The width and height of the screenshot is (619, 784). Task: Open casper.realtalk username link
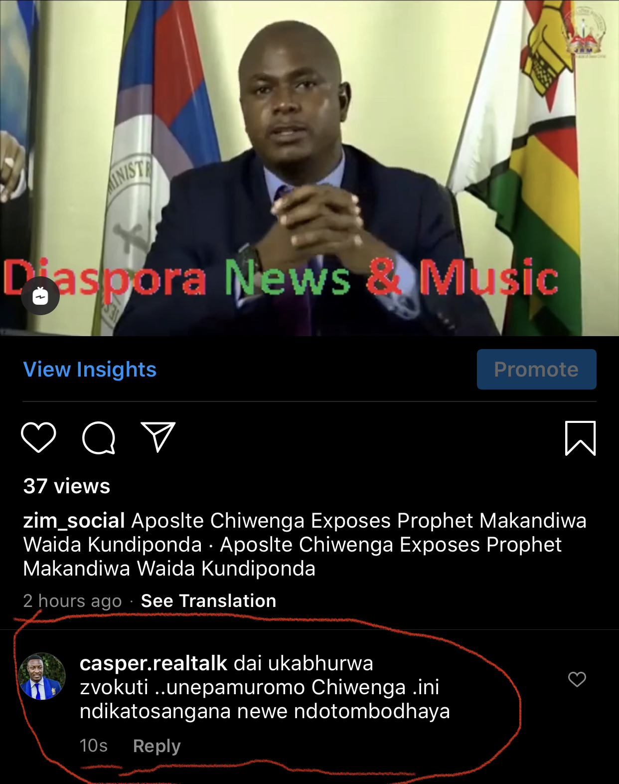click(x=154, y=663)
